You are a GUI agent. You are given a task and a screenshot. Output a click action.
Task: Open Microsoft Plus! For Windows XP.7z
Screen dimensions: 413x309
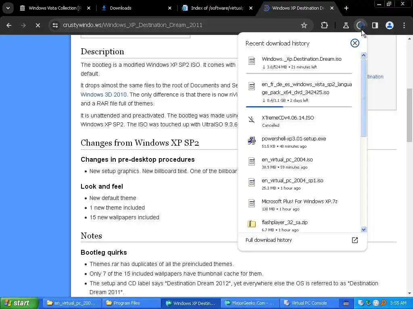(x=299, y=205)
